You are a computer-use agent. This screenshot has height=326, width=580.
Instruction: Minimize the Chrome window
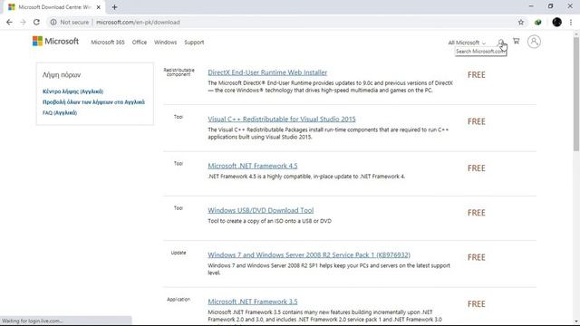tap(531, 6)
